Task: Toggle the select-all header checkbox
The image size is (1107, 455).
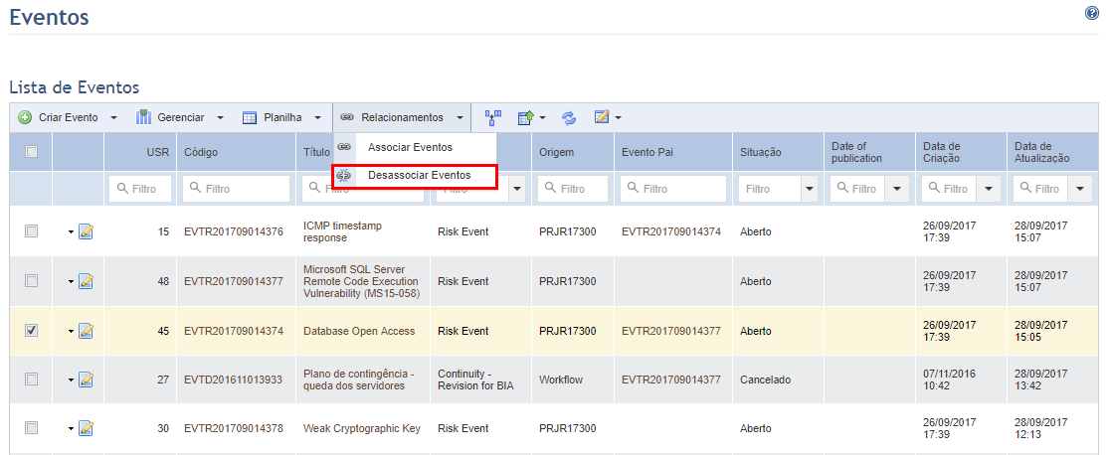Action: click(31, 151)
